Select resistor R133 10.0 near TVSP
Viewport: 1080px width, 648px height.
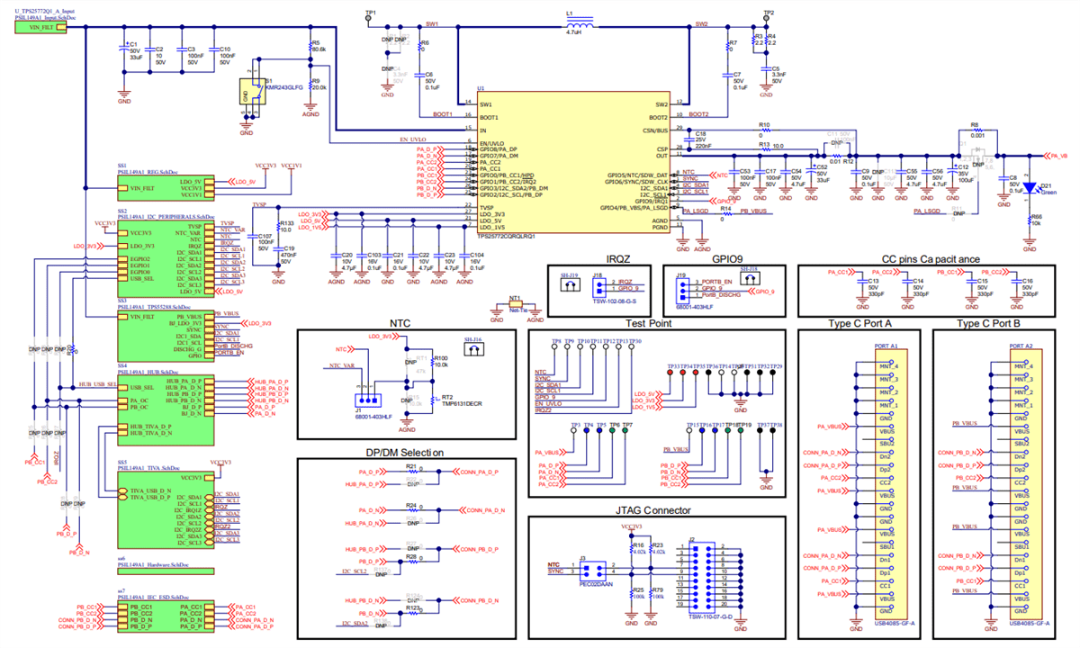point(279,225)
